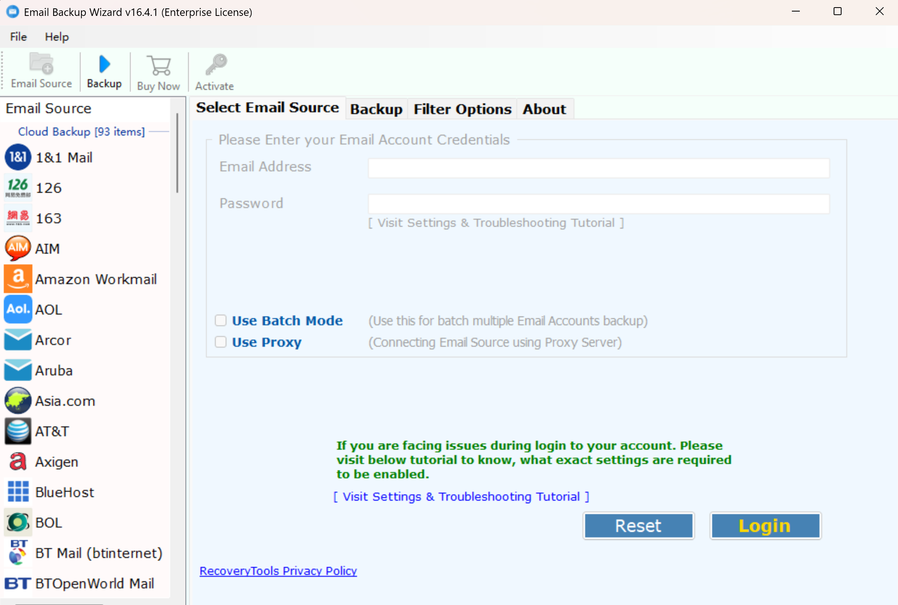Click the 'BlueHost' list label
Image resolution: width=898 pixels, height=605 pixels.
(x=65, y=492)
